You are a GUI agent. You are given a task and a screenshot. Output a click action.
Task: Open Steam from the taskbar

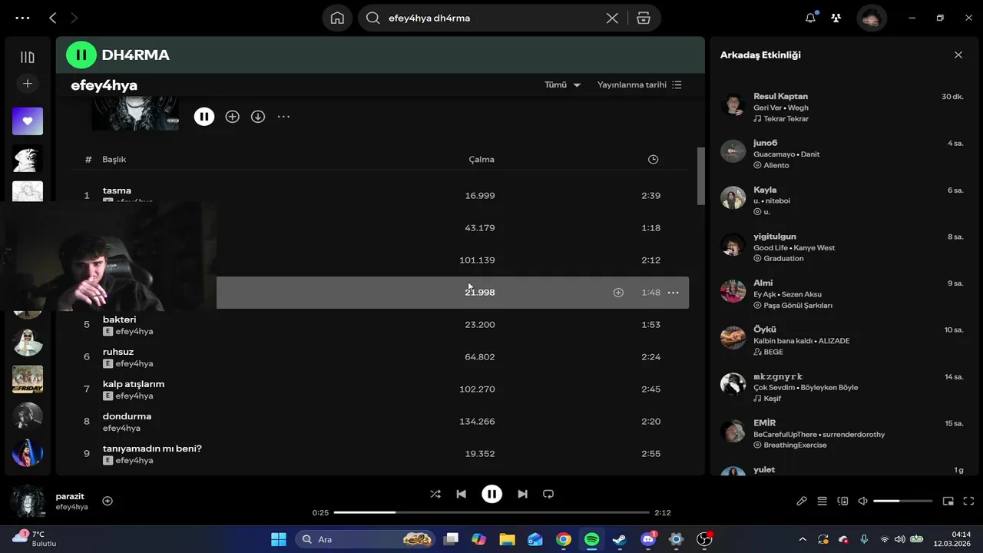(x=619, y=539)
